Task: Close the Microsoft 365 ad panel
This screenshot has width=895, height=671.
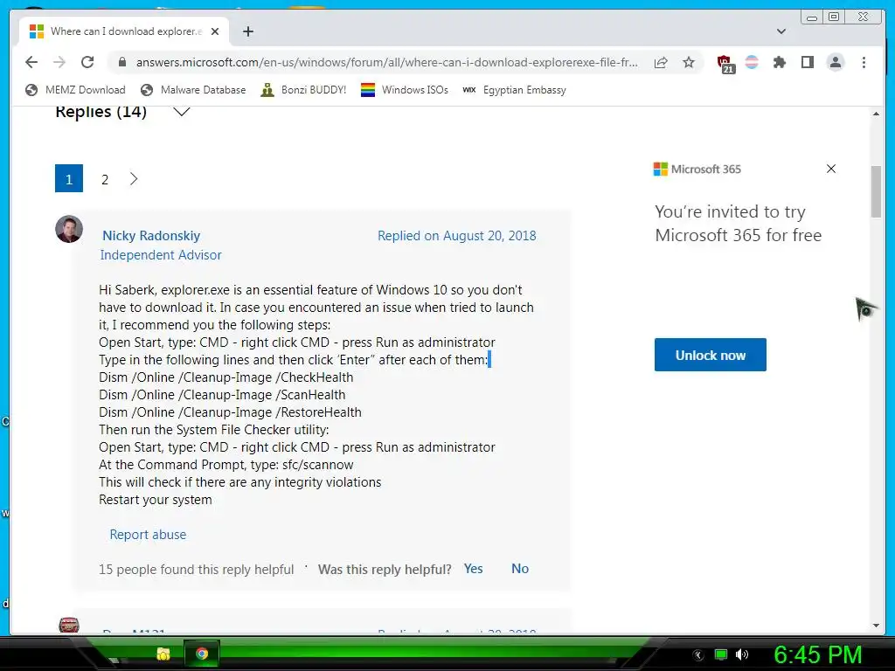Action: pos(831,169)
